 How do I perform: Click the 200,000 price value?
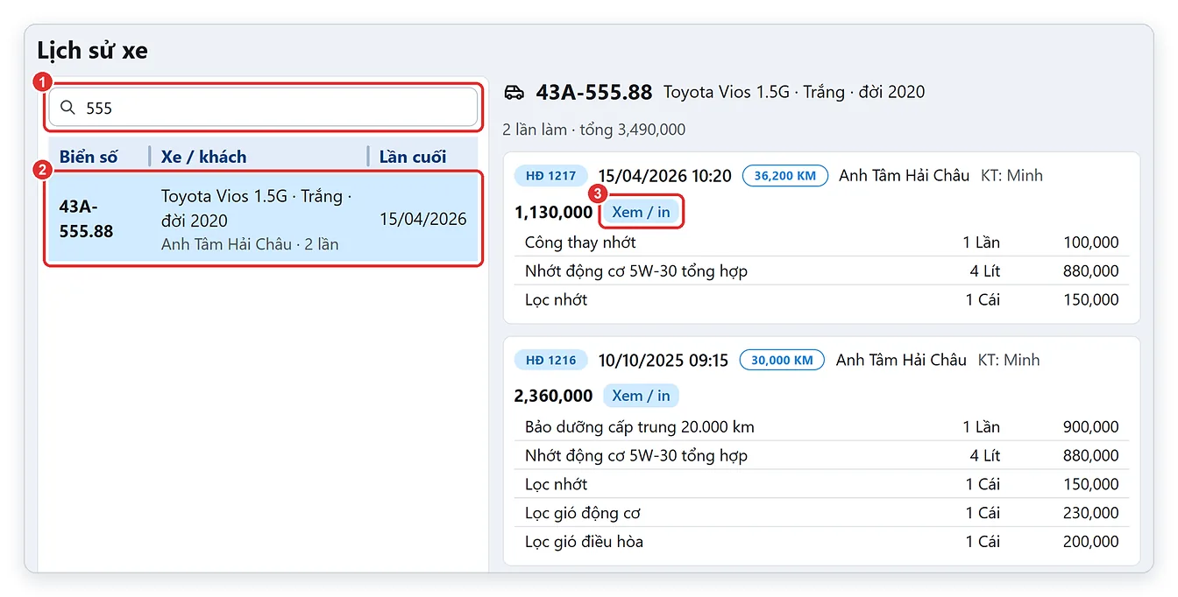pyautogui.click(x=1090, y=542)
